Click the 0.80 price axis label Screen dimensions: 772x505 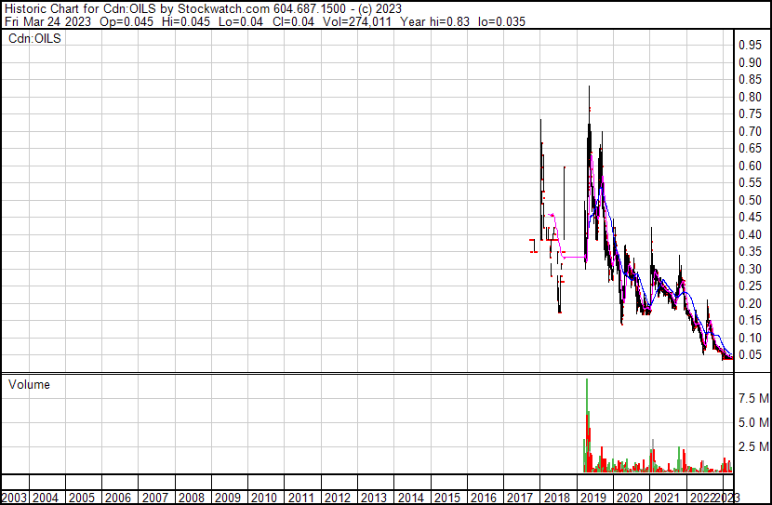coord(750,98)
